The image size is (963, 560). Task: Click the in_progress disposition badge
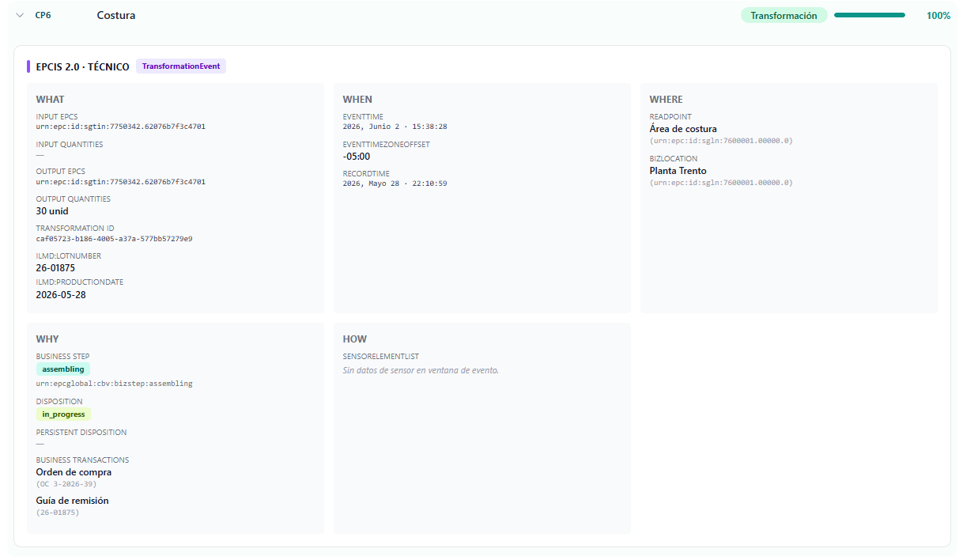[63, 414]
